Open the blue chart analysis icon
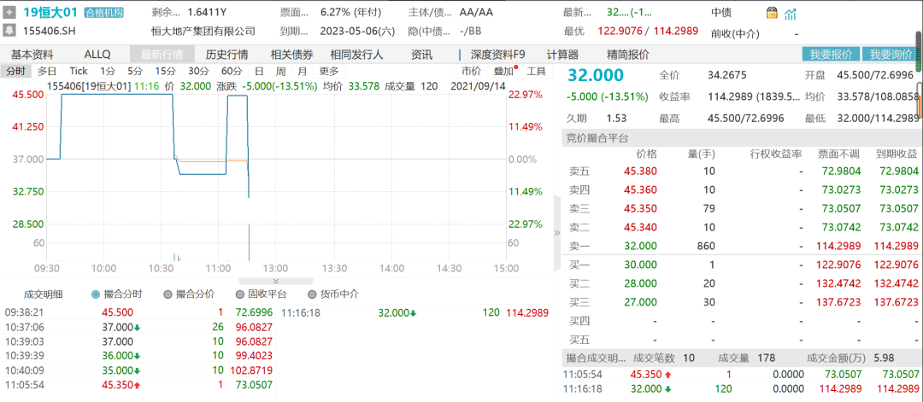The width and height of the screenshot is (923, 402). (x=791, y=13)
